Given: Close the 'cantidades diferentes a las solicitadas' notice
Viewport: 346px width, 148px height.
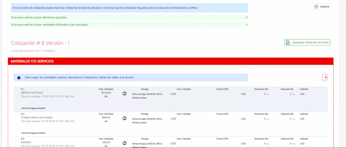Looking at the screenshot, I should [246, 25].
